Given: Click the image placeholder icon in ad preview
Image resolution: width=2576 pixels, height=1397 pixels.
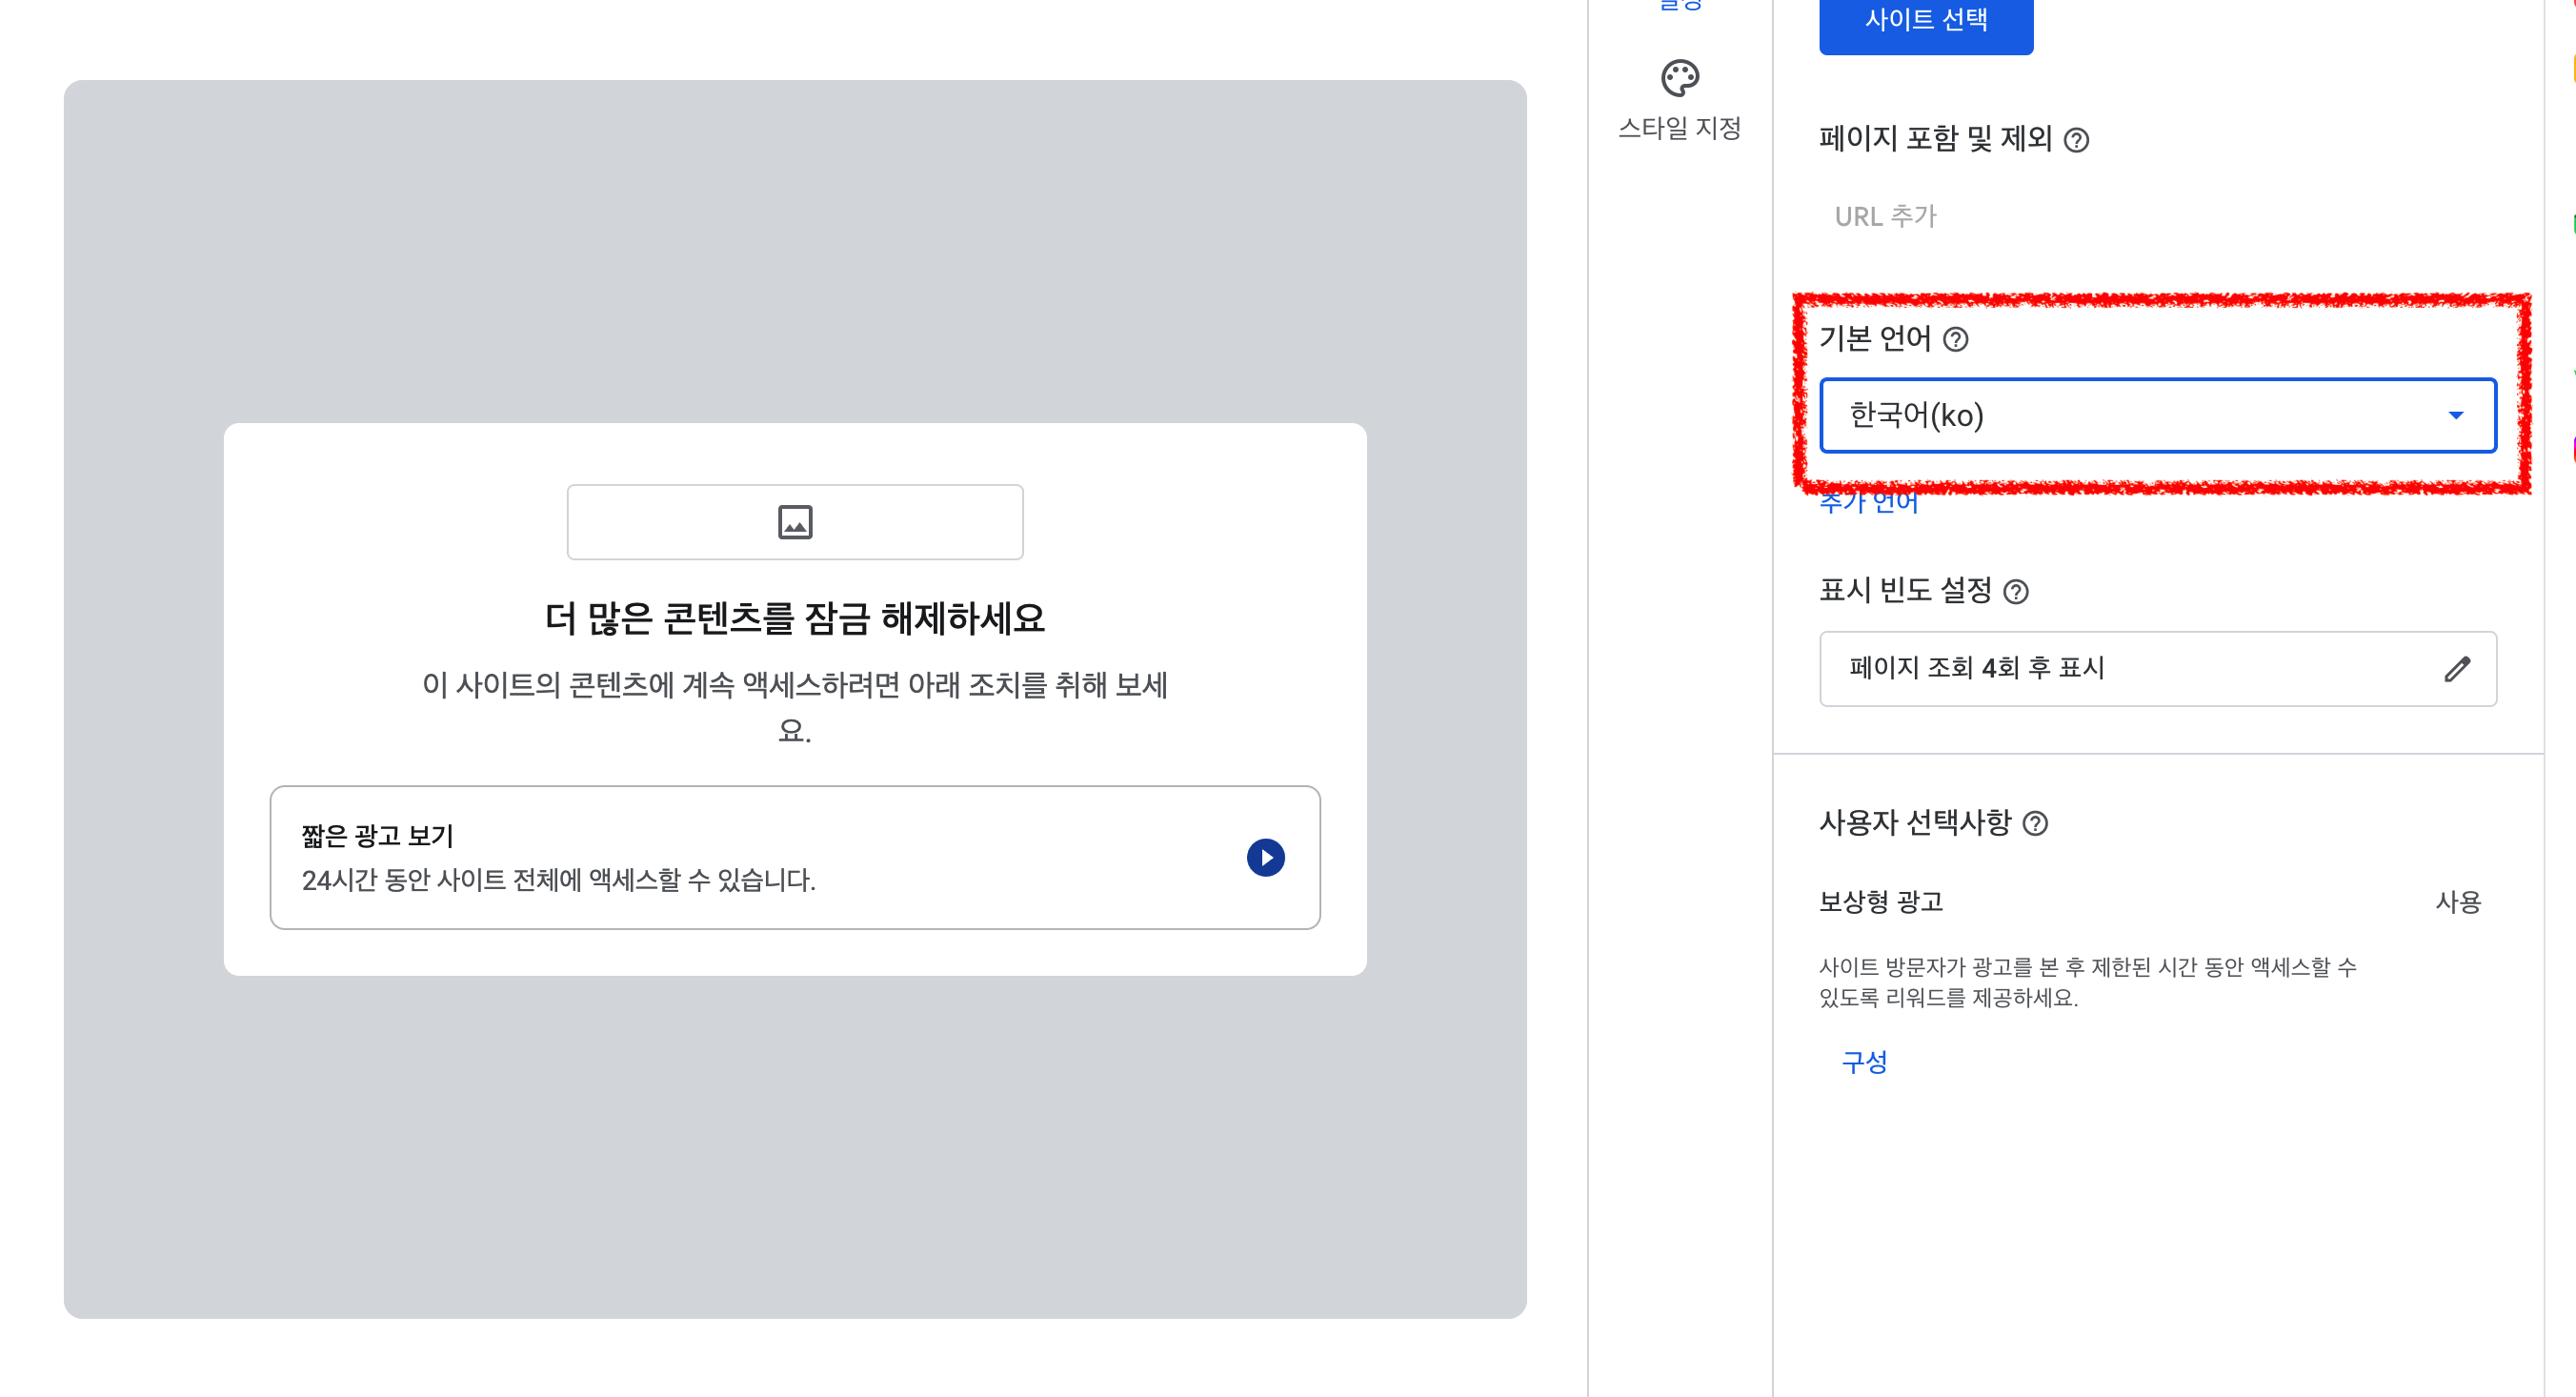Looking at the screenshot, I should pos(795,521).
